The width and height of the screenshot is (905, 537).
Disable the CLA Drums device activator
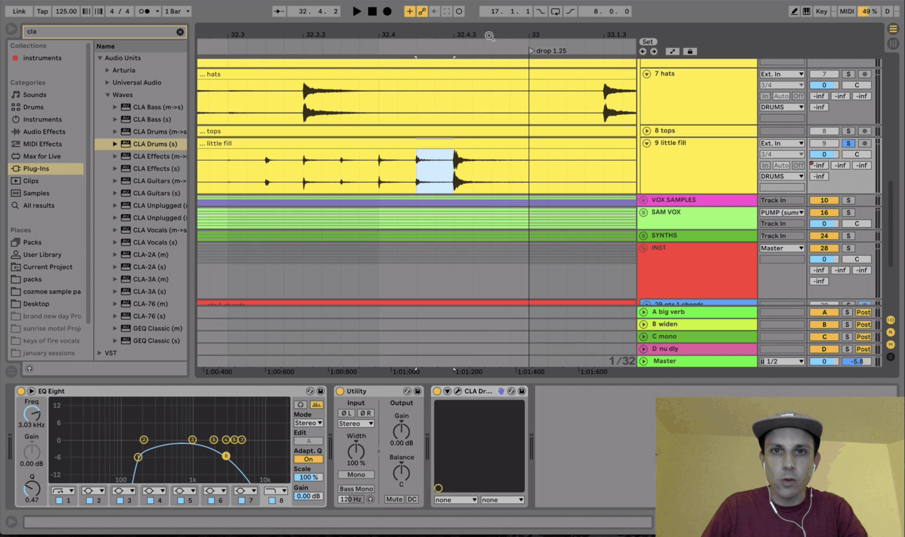coord(437,391)
